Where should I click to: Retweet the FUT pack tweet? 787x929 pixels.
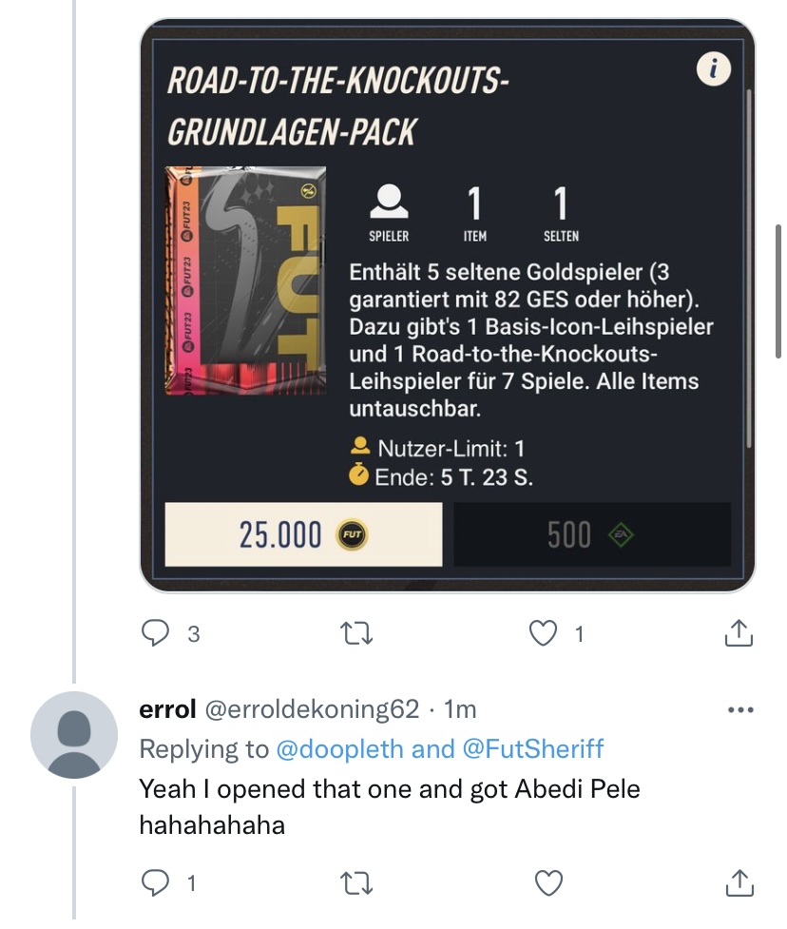357,633
